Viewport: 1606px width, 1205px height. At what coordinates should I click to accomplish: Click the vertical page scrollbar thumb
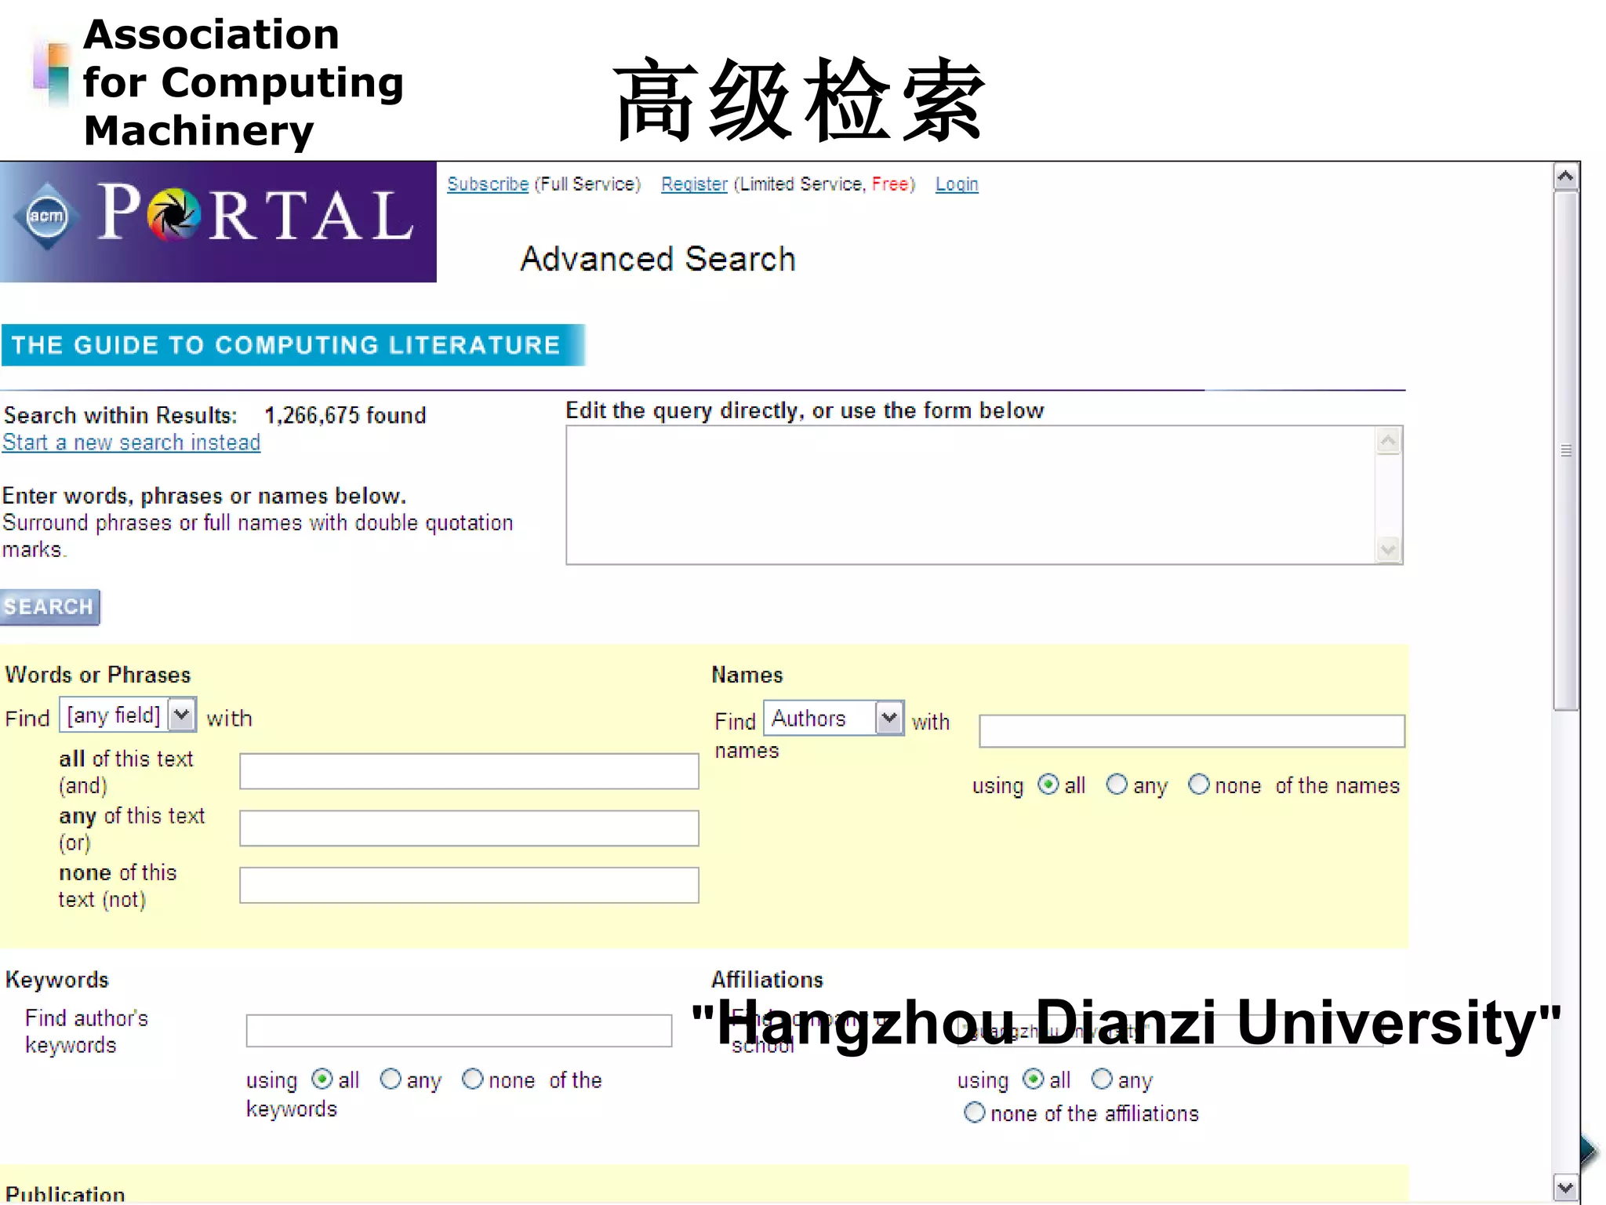(1565, 450)
